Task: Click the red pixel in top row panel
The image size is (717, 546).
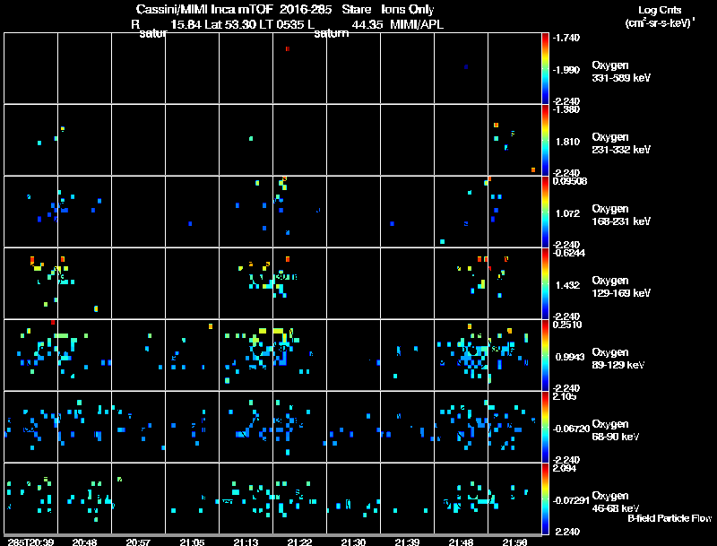Action: click(x=287, y=49)
